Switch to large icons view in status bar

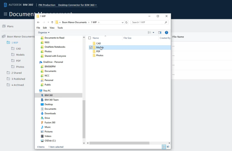pyautogui.click(x=168, y=147)
